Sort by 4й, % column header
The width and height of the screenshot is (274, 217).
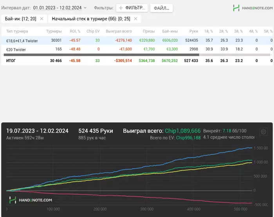coord(253,31)
